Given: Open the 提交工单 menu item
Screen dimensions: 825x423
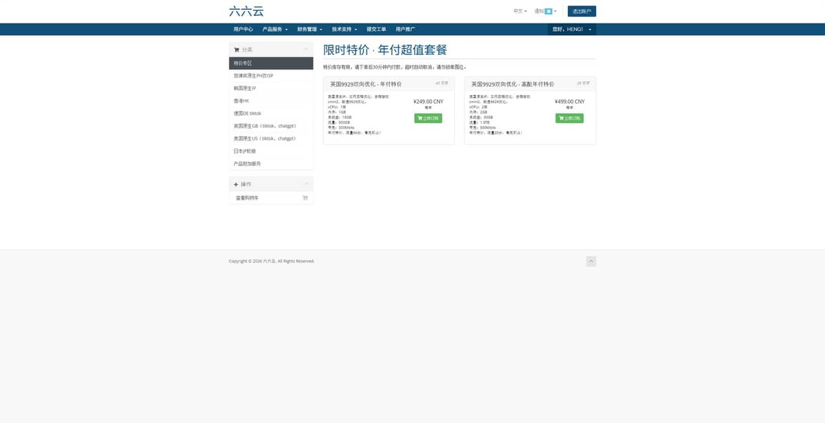Looking at the screenshot, I should [x=376, y=30].
